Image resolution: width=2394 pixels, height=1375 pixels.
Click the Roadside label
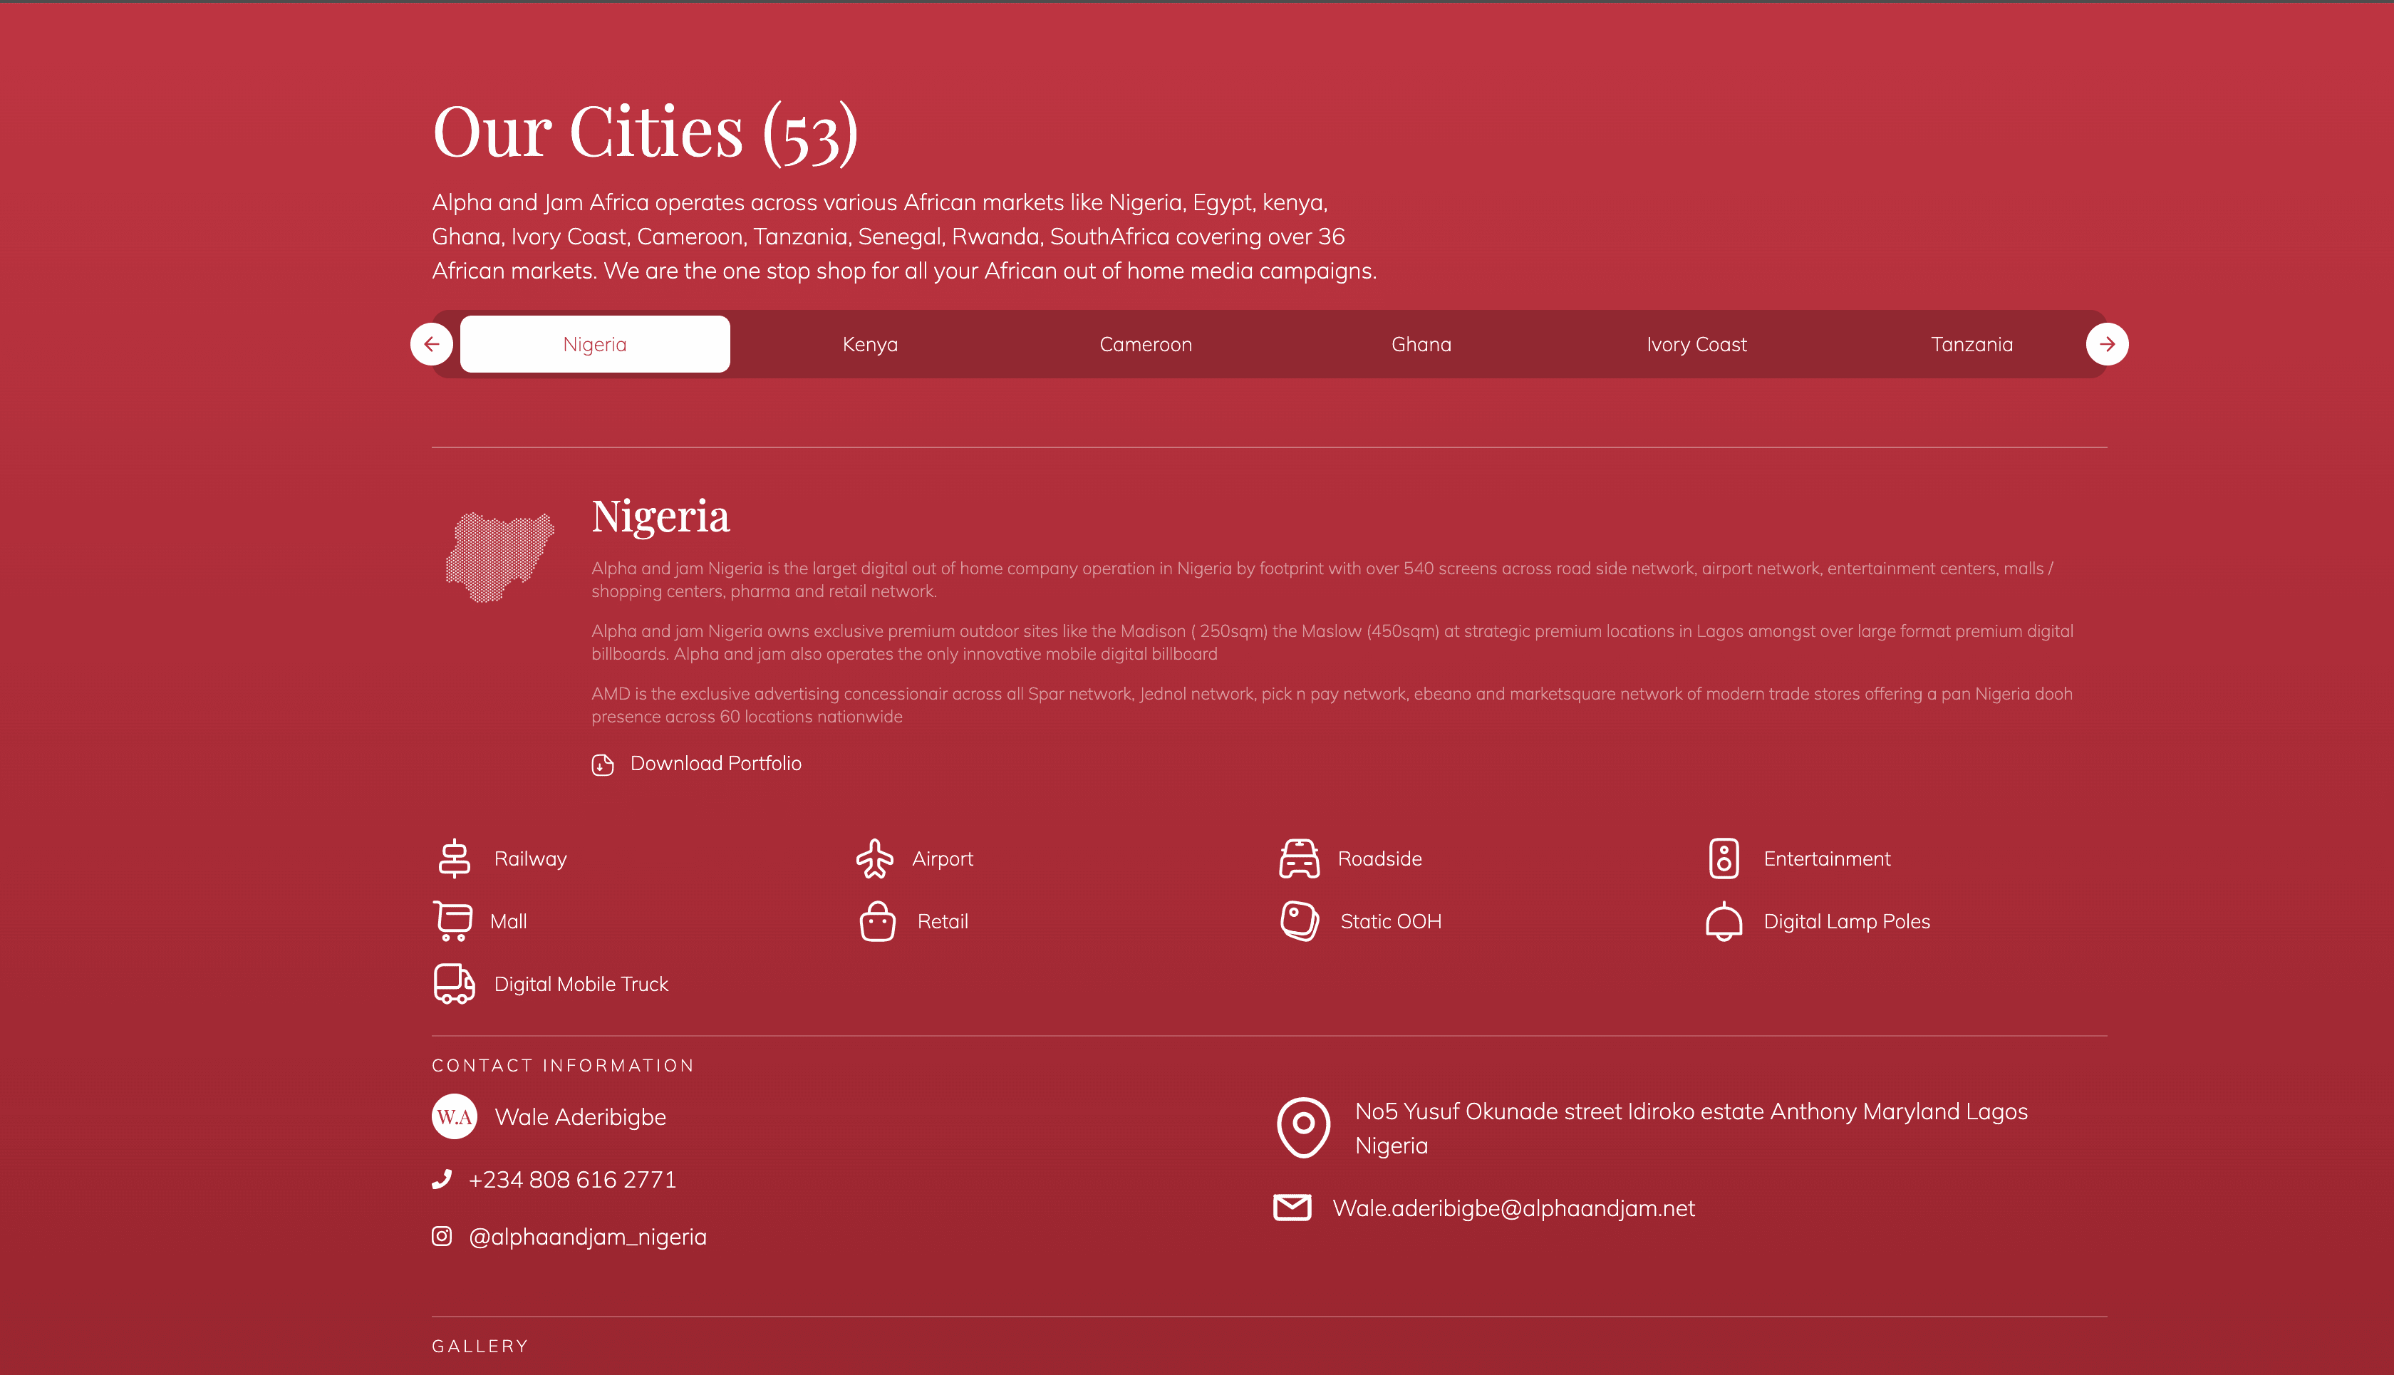pyautogui.click(x=1379, y=858)
